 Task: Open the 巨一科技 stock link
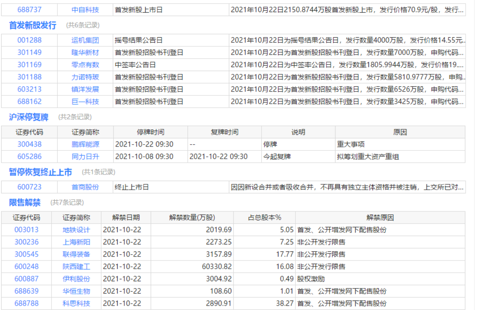tap(85, 101)
